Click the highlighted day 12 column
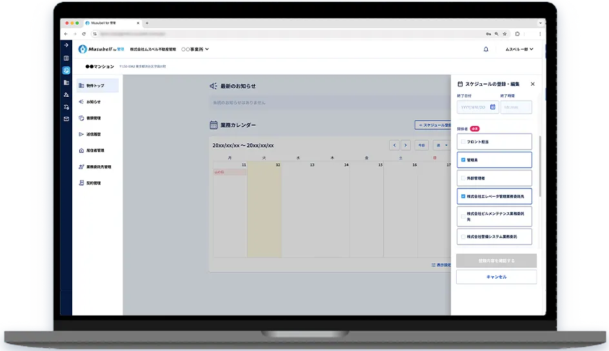The image size is (609, 351). coord(264,210)
